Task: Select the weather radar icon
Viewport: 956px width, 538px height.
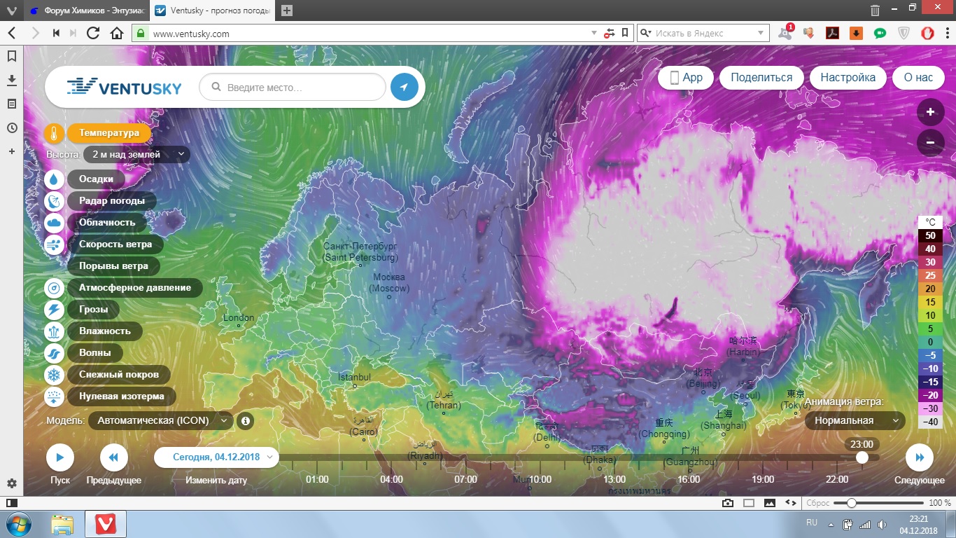Action: 55,201
